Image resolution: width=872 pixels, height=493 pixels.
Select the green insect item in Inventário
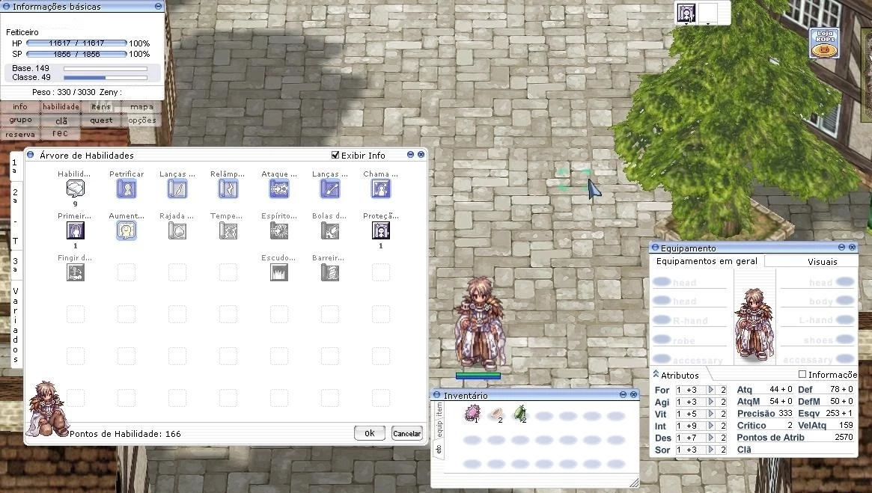pyautogui.click(x=519, y=414)
